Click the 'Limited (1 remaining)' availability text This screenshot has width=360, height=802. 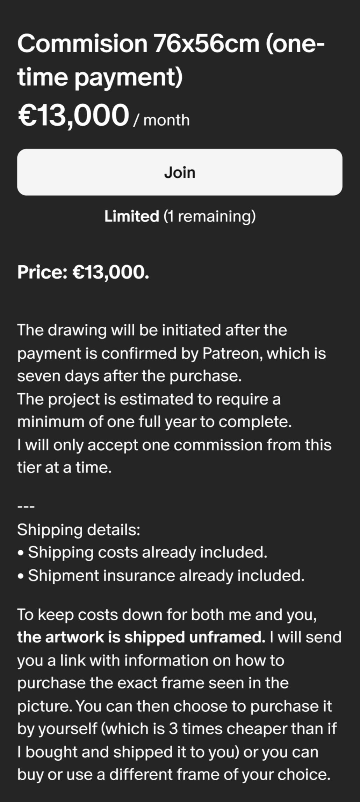click(180, 216)
